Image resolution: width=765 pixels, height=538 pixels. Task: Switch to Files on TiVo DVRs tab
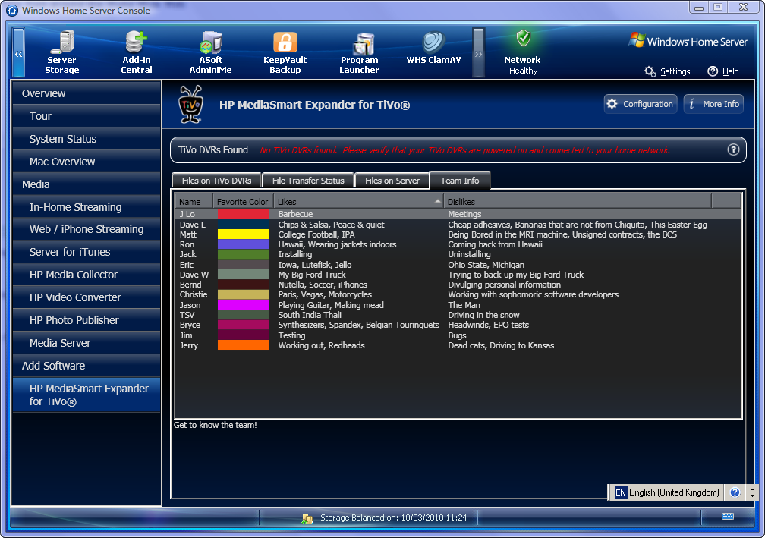pos(216,181)
